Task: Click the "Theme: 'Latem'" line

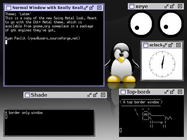Action: point(18,14)
